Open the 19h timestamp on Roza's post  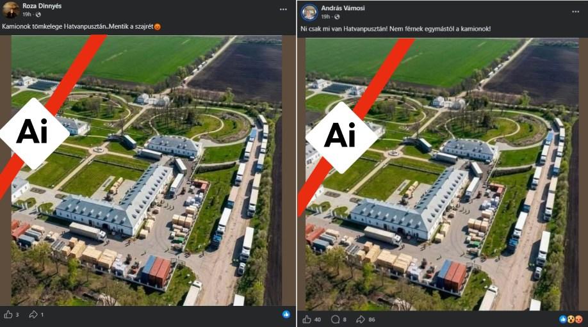pyautogui.click(x=27, y=15)
